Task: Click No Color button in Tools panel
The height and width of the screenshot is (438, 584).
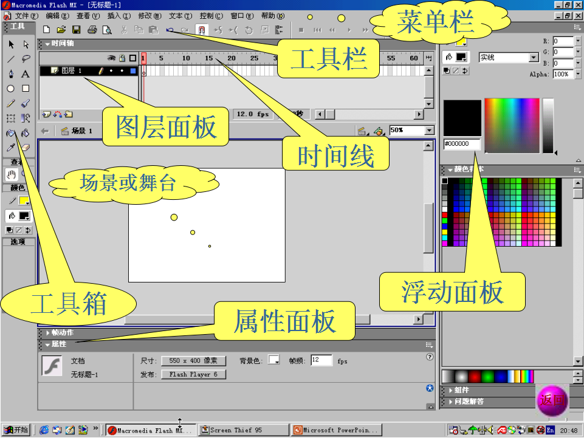Action: (19, 230)
